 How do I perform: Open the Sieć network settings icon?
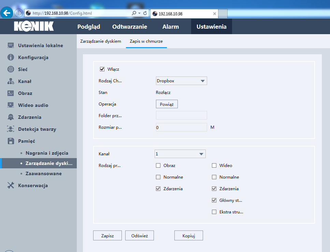[11, 69]
